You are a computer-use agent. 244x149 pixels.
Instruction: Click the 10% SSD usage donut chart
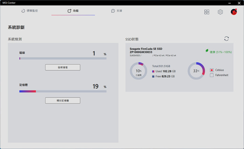(138, 71)
